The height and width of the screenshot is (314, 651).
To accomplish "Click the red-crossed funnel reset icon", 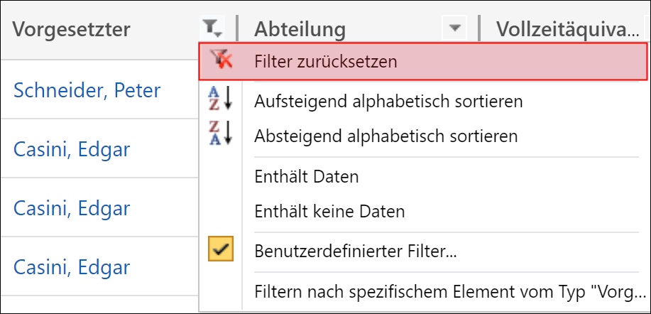I will [221, 61].
